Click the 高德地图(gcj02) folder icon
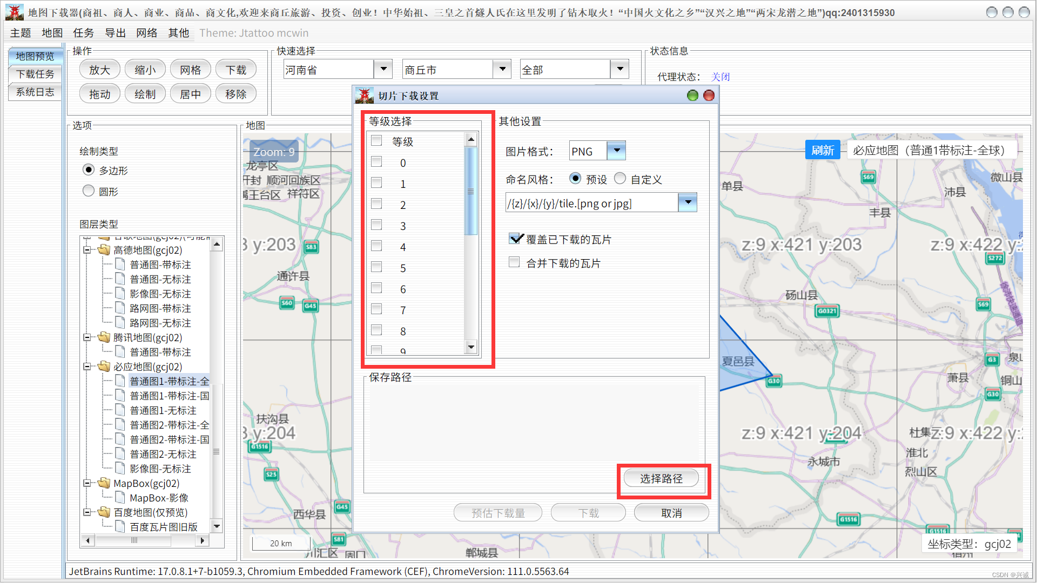The height and width of the screenshot is (583, 1037). coord(104,249)
